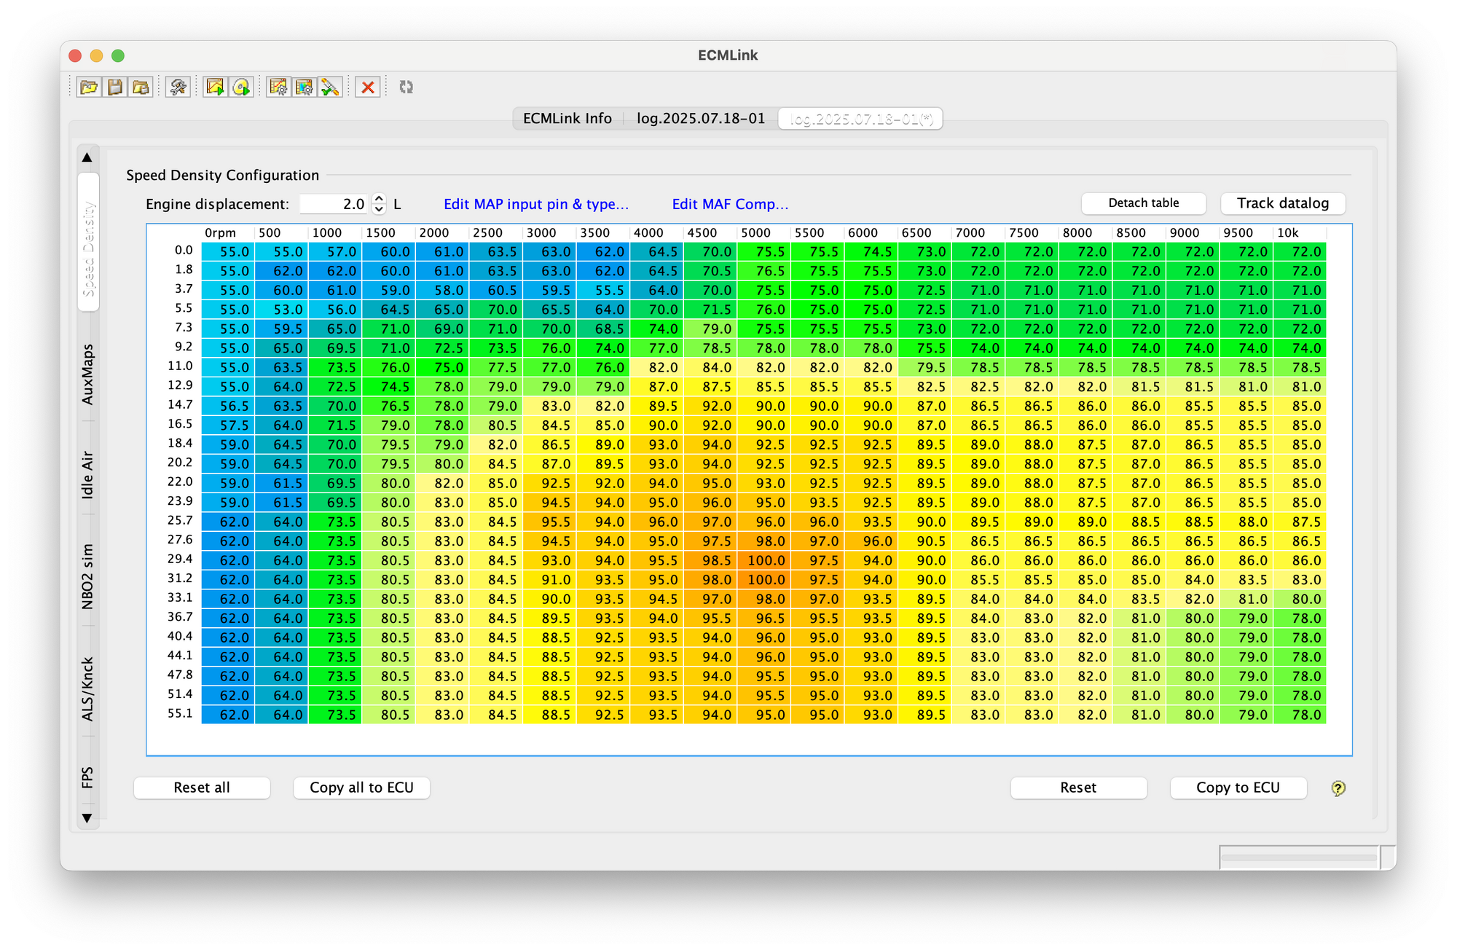Screen dimensions: 1457x950
Task: Open Edit MAP input pin & type link
Action: [536, 204]
